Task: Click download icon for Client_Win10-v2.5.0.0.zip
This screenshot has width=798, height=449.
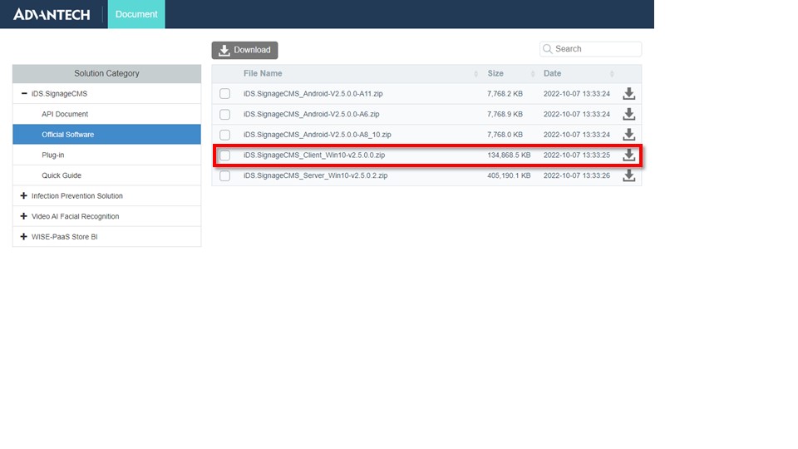Action: pyautogui.click(x=629, y=155)
